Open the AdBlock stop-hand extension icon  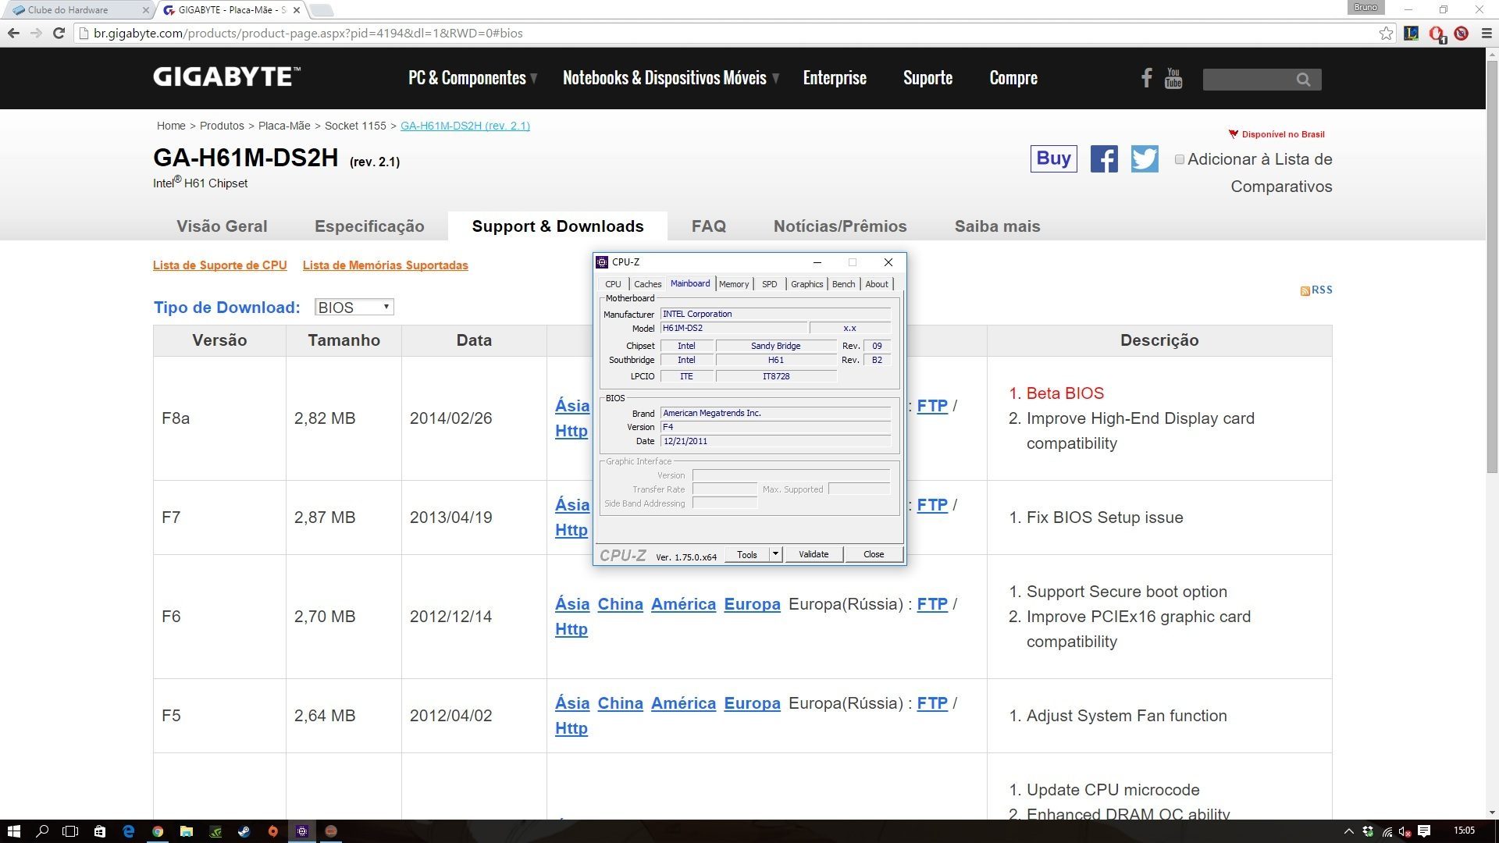tap(1437, 34)
